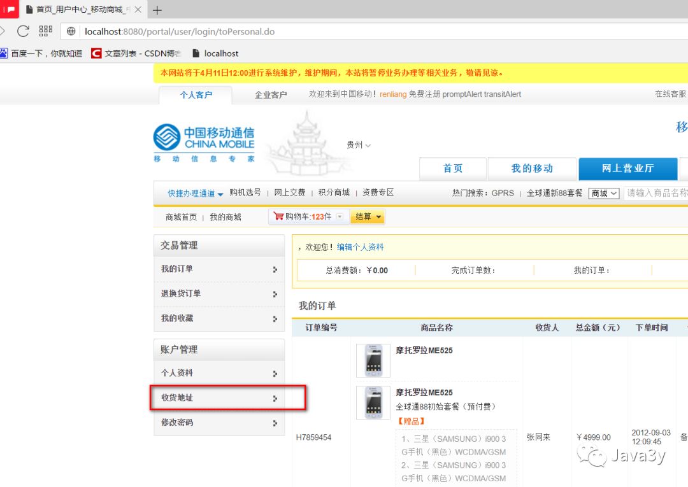
Task: Click the browser reload icon
Action: (23, 31)
